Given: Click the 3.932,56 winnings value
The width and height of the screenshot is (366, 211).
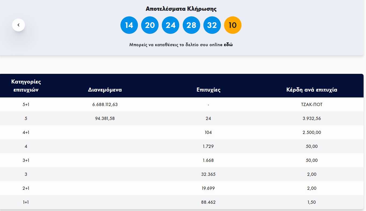Looking at the screenshot, I should pos(312,118).
